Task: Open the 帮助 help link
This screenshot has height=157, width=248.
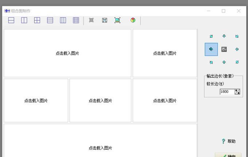Action: point(229,141)
